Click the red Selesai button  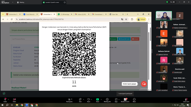(135, 39)
